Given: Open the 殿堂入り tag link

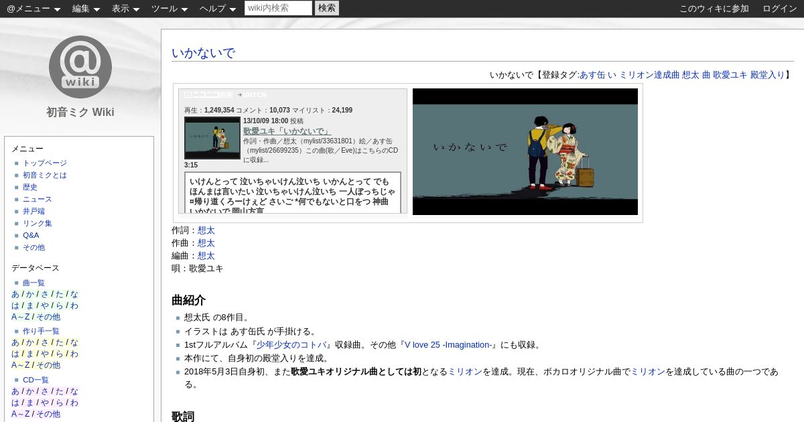Looking at the screenshot, I should (767, 75).
